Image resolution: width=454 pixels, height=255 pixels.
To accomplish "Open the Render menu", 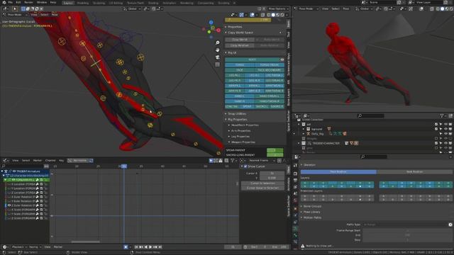I will point(28,3).
